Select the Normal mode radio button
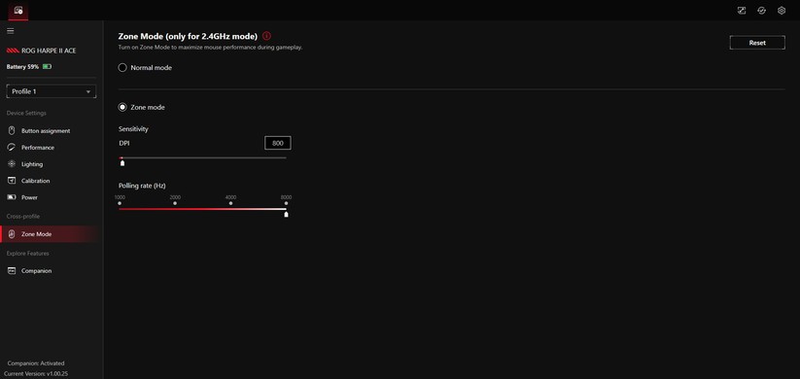 pos(122,67)
